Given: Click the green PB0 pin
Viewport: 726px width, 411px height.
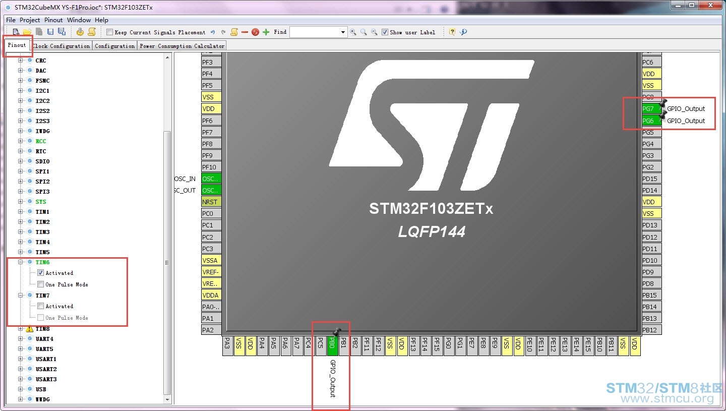Looking at the screenshot, I should pos(332,345).
